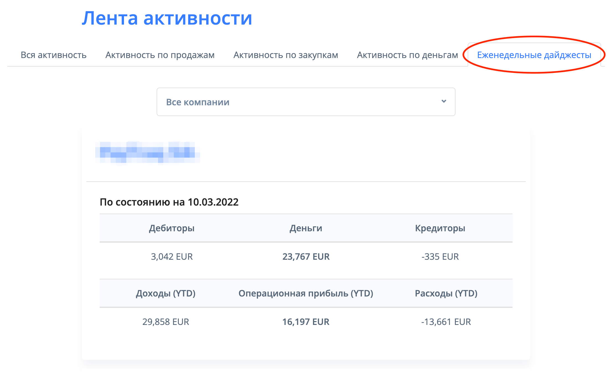
Task: Click the 'Расходы (YTD)' header
Action: 446,293
